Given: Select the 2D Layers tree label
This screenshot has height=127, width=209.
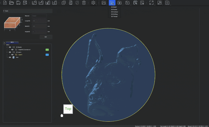Looking at the screenshot, I should [19, 52].
